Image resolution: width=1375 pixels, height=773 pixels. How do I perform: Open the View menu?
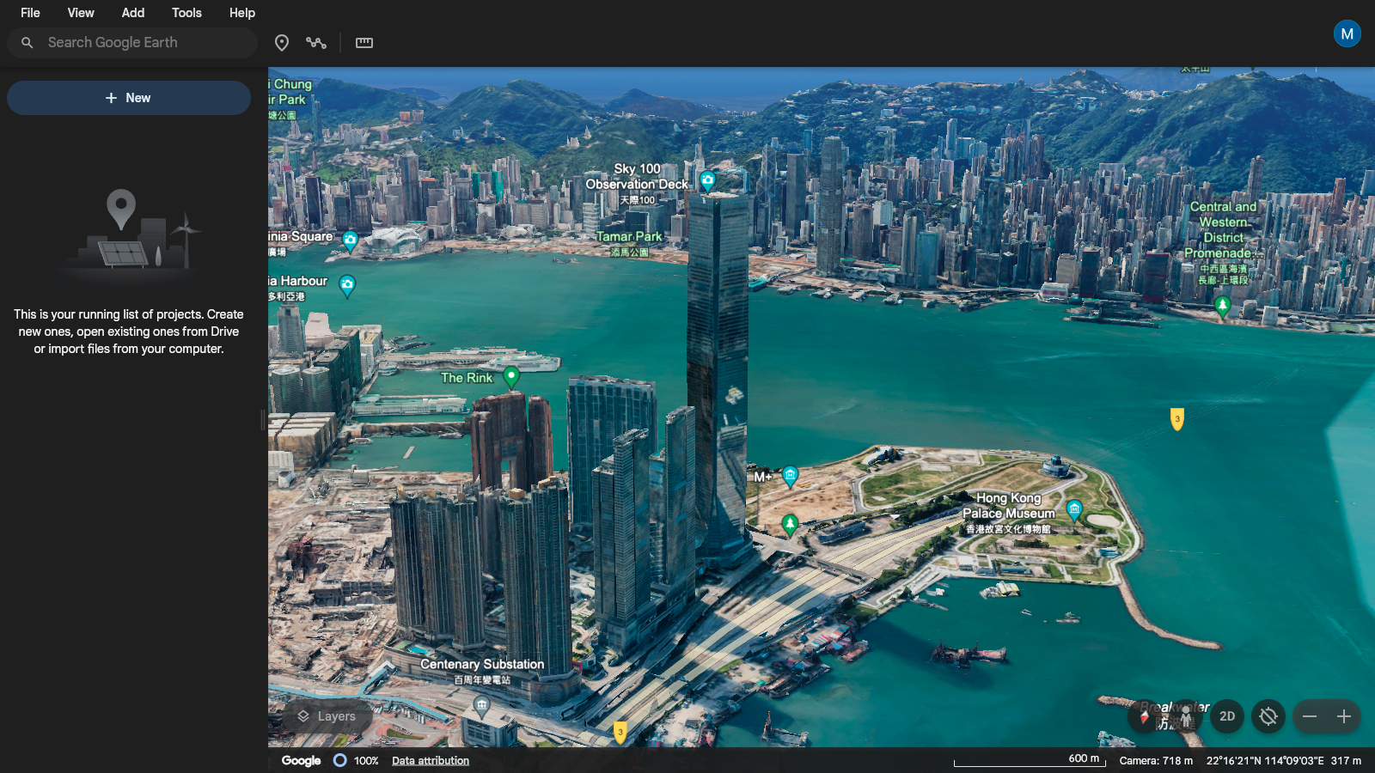[x=81, y=13]
